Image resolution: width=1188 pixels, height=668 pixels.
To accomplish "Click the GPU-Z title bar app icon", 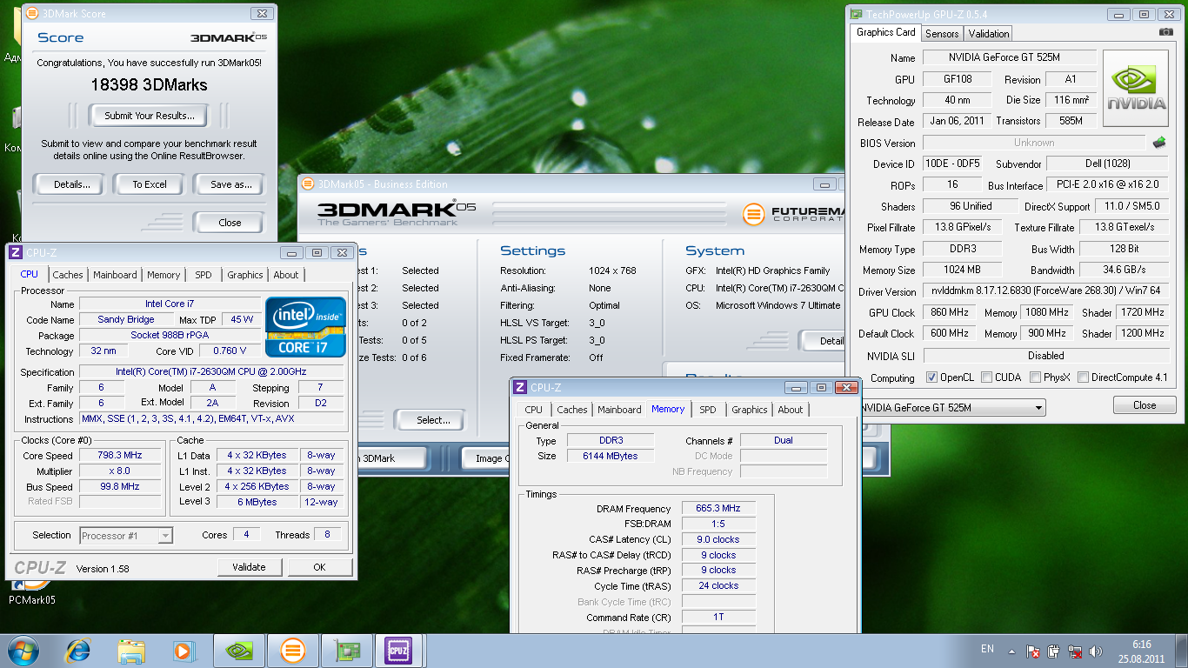I will tap(856, 14).
